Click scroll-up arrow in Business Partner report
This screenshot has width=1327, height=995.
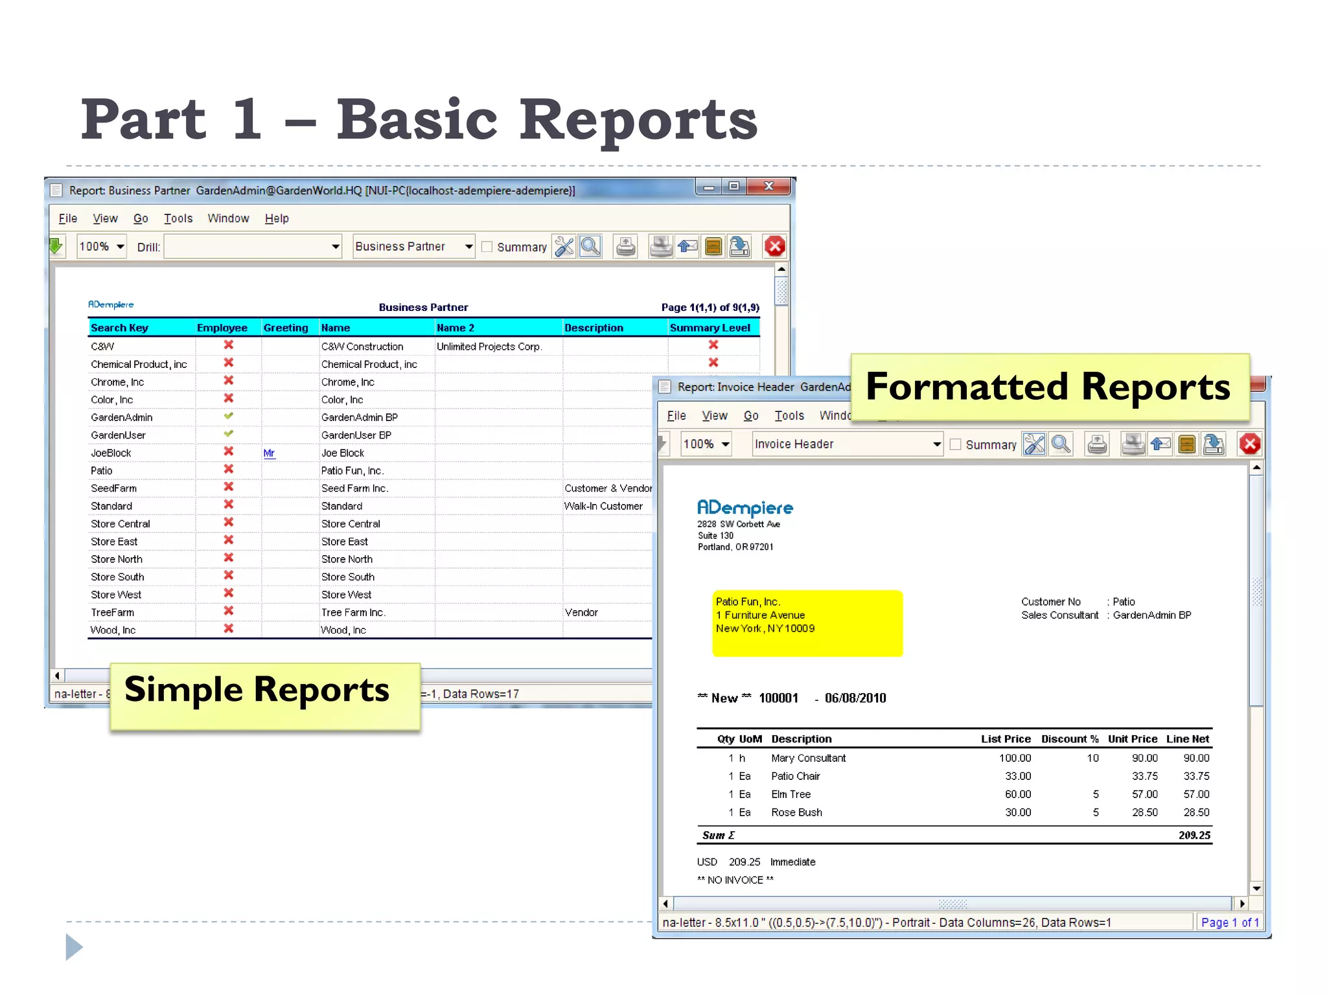pyautogui.click(x=781, y=269)
